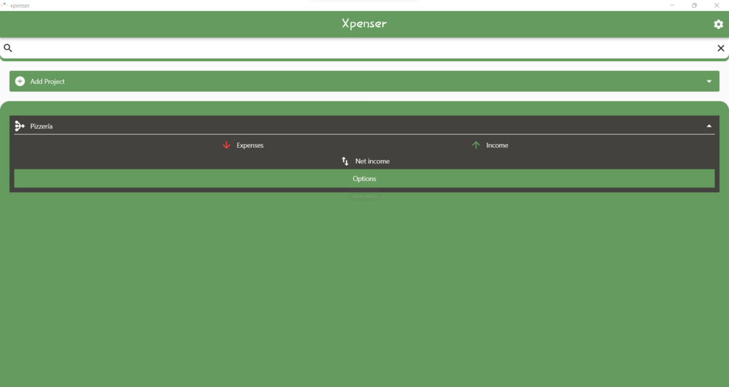Collapse the Pizzería project panel arrow
The image size is (729, 387).
709,126
